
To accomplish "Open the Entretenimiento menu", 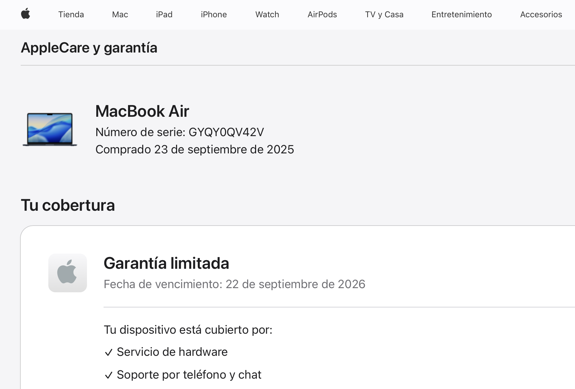I will coord(461,15).
